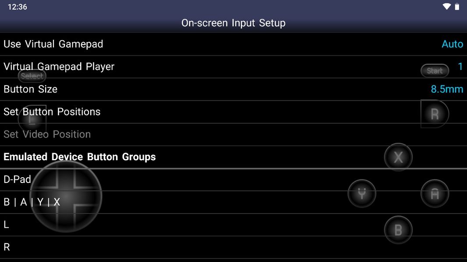Tap the round X face button
This screenshot has height=262, width=467.
tap(398, 157)
